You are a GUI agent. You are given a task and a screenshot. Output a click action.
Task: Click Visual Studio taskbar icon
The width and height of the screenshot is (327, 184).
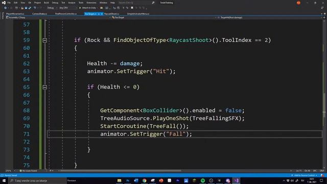(236, 180)
